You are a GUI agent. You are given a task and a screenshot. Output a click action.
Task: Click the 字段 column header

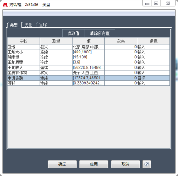click(x=24, y=41)
